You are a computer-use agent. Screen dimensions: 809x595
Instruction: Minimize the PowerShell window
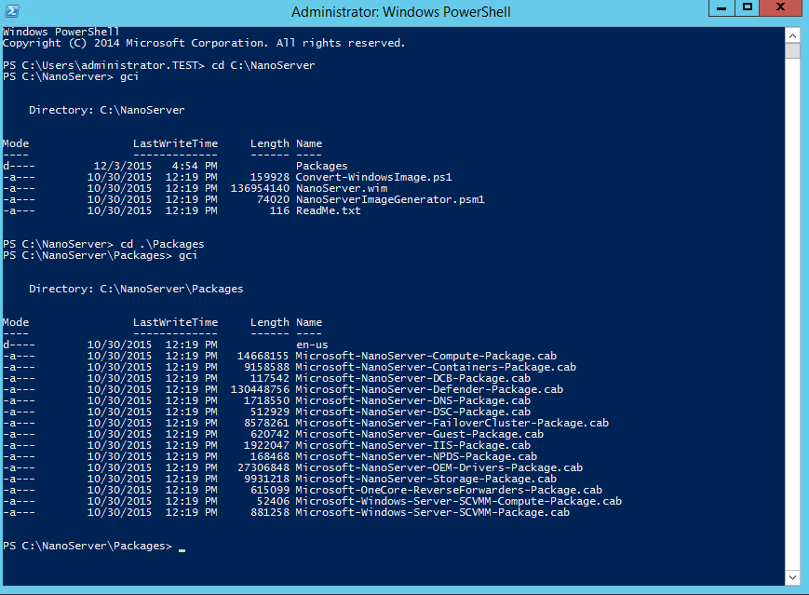coord(721,8)
